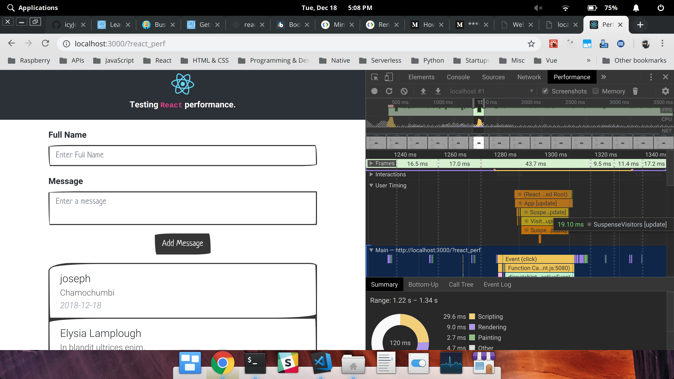Click the clear recording icon
The width and height of the screenshot is (674, 379).
tap(404, 91)
